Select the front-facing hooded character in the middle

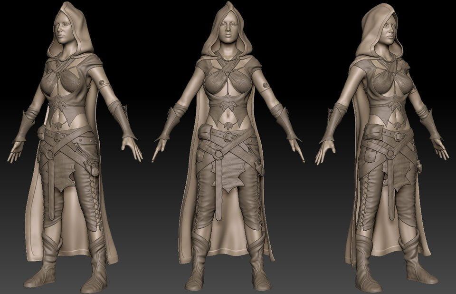click(228, 146)
